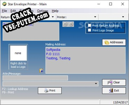Open the Addresses button
Screen dimensions: 129x105
click(x=114, y=42)
